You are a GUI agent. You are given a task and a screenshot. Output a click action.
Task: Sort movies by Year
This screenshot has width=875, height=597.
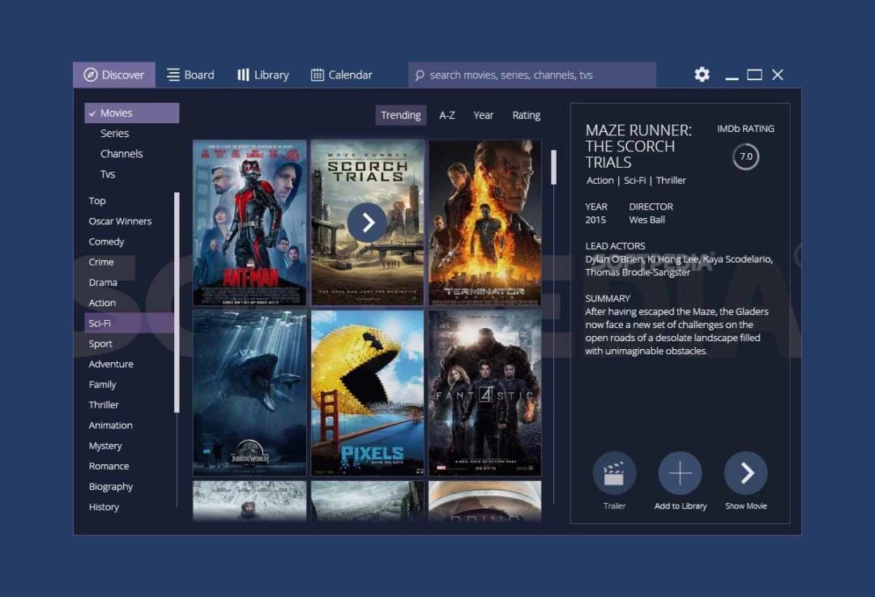click(x=483, y=115)
